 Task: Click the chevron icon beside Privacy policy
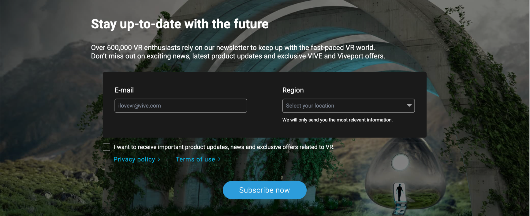tap(159, 160)
